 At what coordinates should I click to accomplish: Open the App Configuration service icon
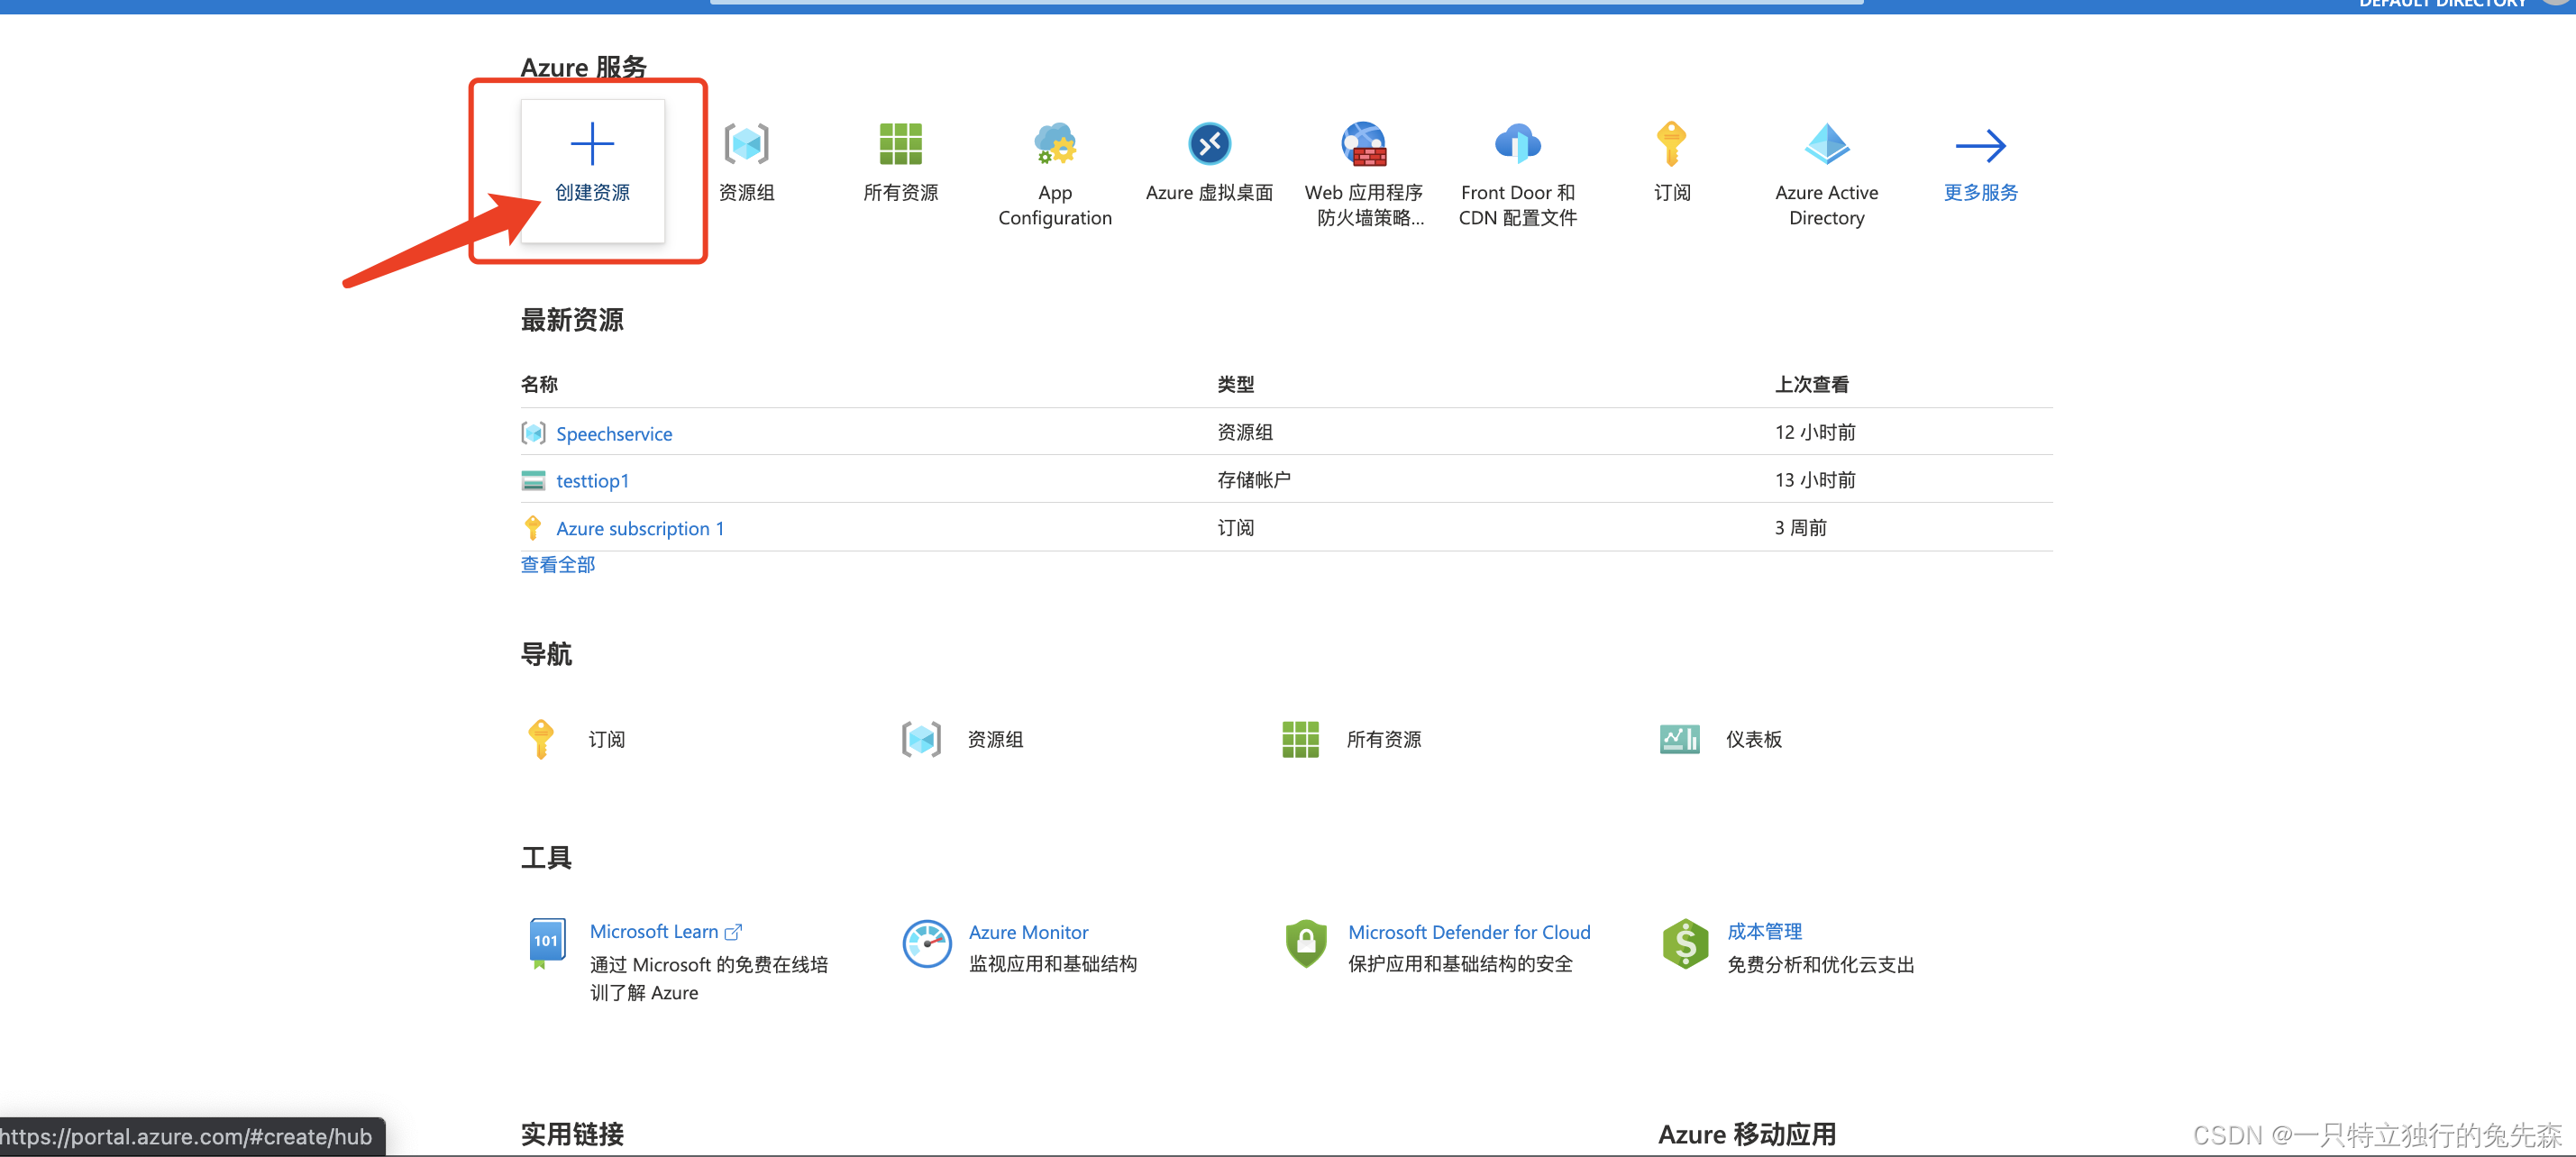pos(1055,144)
